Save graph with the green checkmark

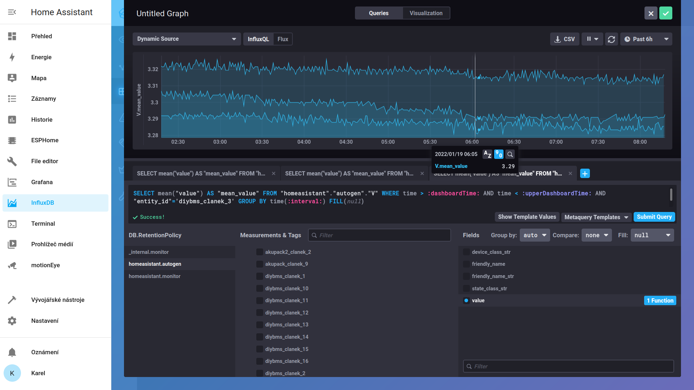(665, 13)
